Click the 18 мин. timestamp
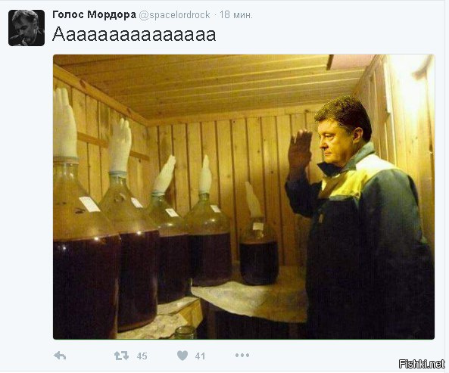449x373 pixels. coord(236,15)
